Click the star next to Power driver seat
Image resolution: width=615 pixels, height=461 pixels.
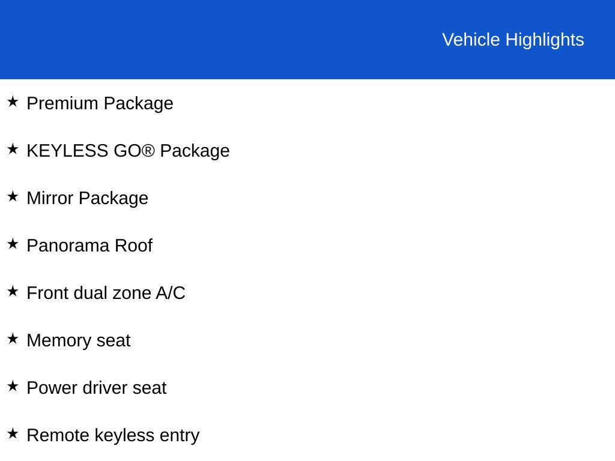pyautogui.click(x=13, y=386)
